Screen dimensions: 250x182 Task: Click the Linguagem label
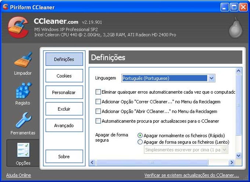(x=106, y=78)
